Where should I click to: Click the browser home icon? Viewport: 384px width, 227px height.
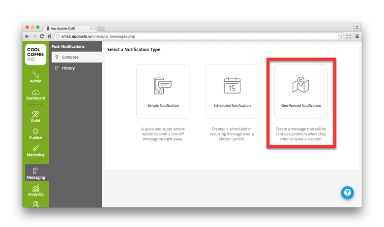(x=49, y=36)
